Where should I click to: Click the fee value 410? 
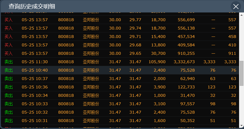click(232, 45)
